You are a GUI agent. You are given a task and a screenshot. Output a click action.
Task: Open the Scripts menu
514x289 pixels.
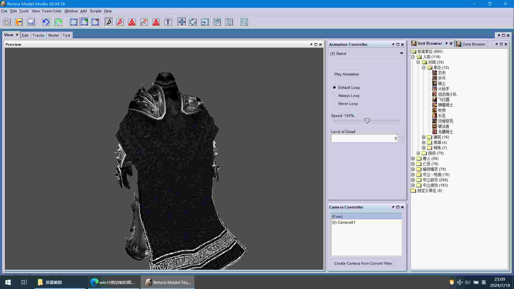pos(96,11)
